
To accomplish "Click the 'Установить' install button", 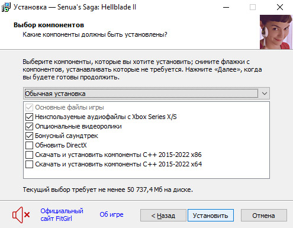I will (x=211, y=216).
